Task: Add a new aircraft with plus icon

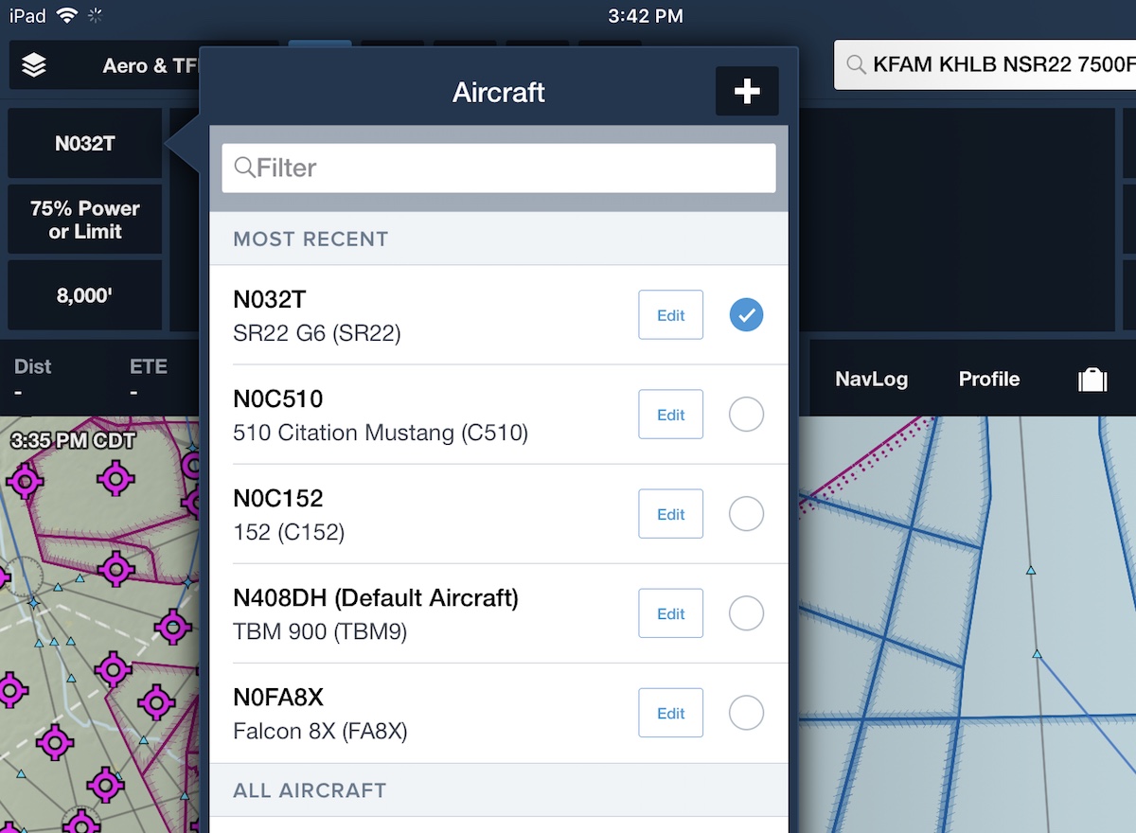Action: [747, 92]
